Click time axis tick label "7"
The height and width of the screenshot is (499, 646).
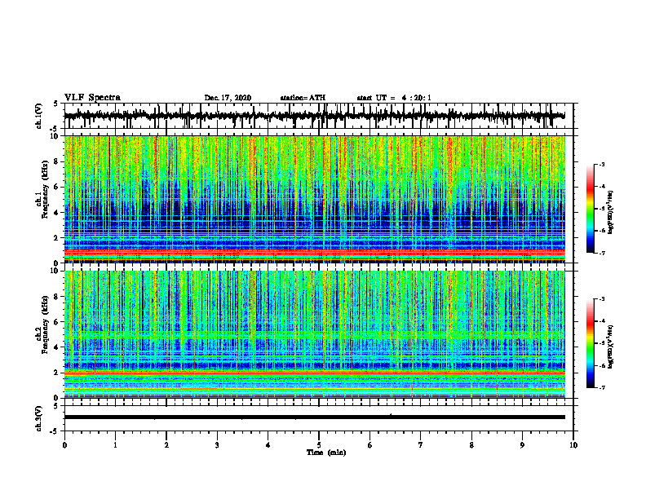(421, 445)
